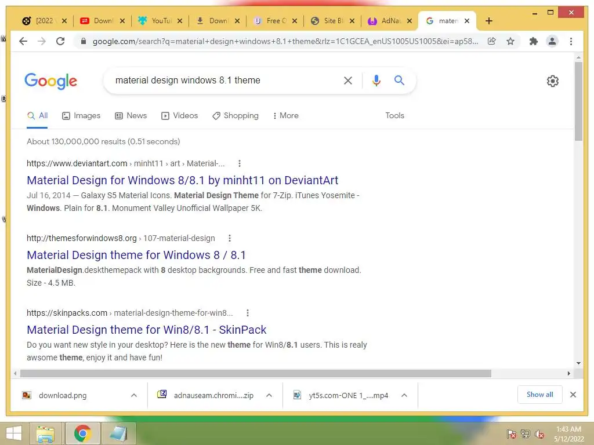Open options for the themesforwindows8.org result
This screenshot has width=594, height=445.
tap(230, 238)
